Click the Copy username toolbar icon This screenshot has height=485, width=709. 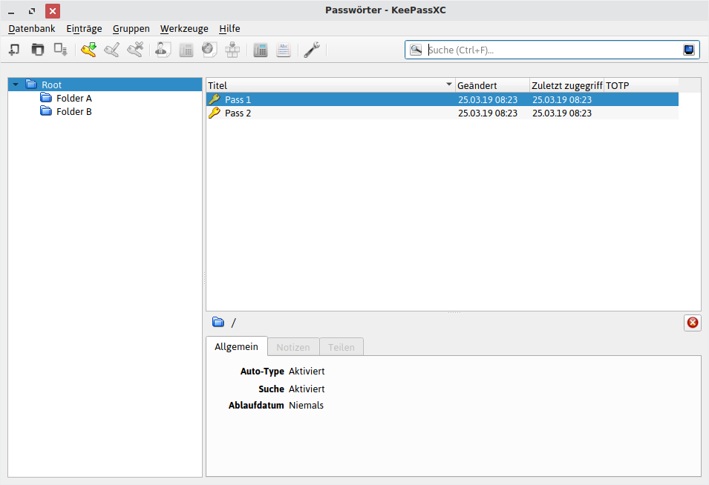point(163,50)
